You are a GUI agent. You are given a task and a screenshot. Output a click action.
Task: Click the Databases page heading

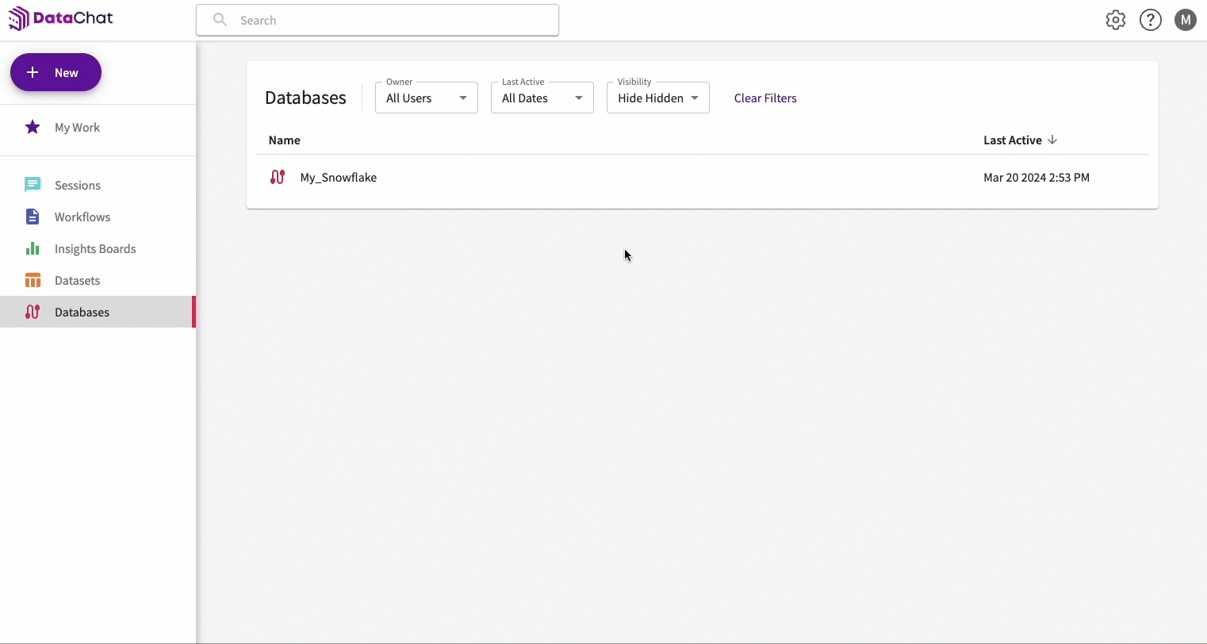305,98
